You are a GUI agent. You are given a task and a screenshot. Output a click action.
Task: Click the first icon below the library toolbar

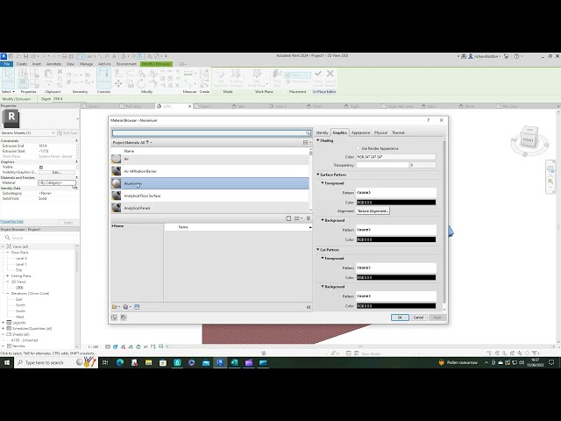114,318
